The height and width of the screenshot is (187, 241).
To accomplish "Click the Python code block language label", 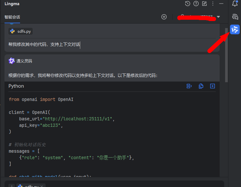I will pyautogui.click(x=16, y=86).
